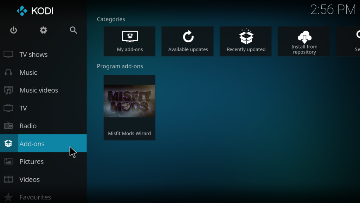Image resolution: width=360 pixels, height=203 pixels.
Task: Click the Program add-ons heading
Action: 120,66
